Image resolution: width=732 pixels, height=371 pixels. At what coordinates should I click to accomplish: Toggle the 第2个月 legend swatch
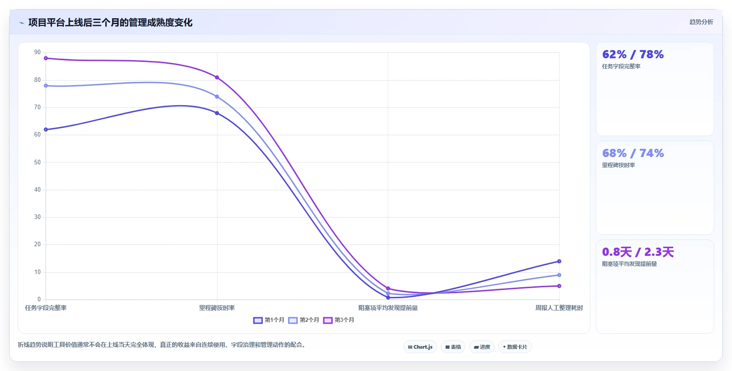pyautogui.click(x=293, y=320)
